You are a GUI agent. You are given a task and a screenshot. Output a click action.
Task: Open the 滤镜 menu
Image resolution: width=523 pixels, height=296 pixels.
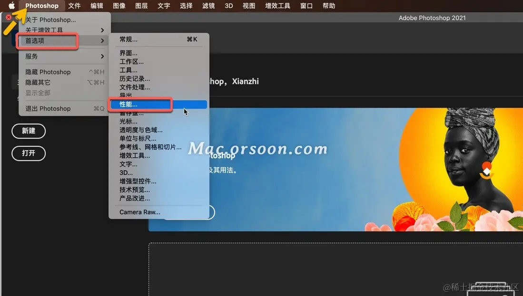(208, 6)
